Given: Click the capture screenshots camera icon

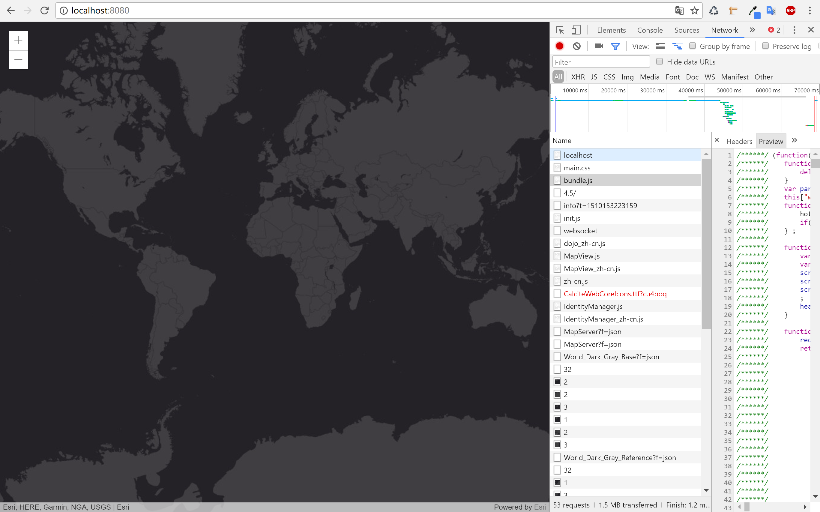Looking at the screenshot, I should coord(599,46).
